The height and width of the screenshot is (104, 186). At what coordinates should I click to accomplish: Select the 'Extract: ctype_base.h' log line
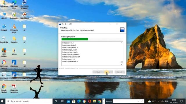tap(70, 50)
